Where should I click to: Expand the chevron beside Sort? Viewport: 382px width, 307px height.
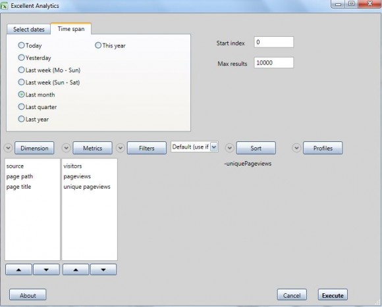click(x=229, y=148)
